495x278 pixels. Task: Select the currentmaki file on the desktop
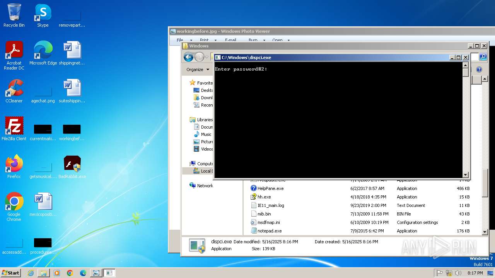tap(43, 132)
